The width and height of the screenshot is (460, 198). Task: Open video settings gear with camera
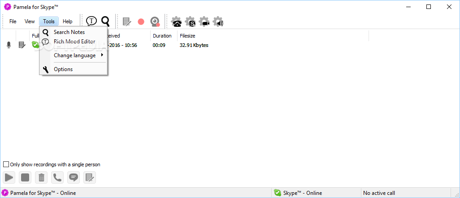[x=204, y=21]
